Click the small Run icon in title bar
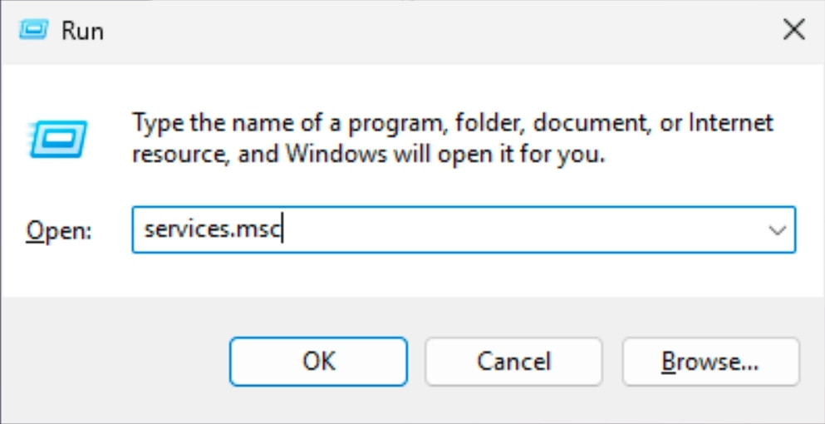Image resolution: width=825 pixels, height=424 pixels. pos(35,30)
